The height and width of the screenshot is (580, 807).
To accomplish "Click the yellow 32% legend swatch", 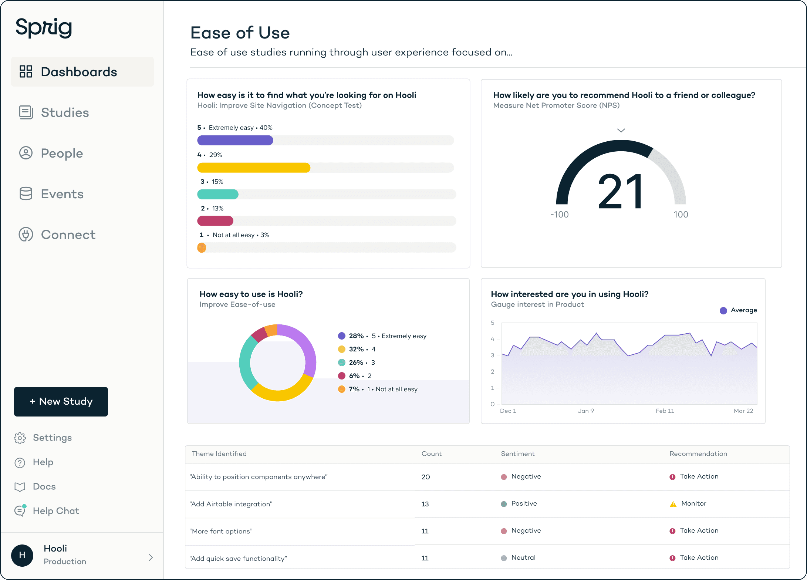I will pos(342,349).
